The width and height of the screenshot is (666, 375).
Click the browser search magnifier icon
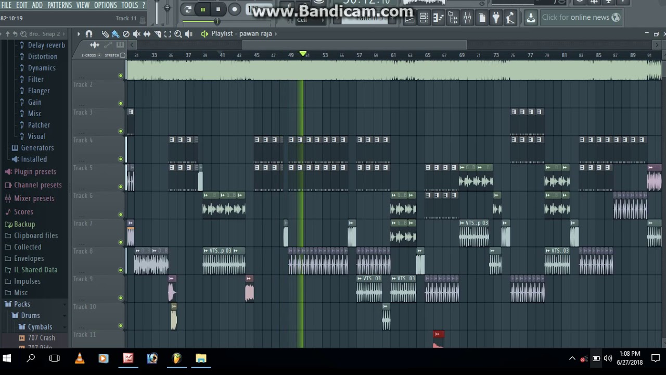click(23, 33)
